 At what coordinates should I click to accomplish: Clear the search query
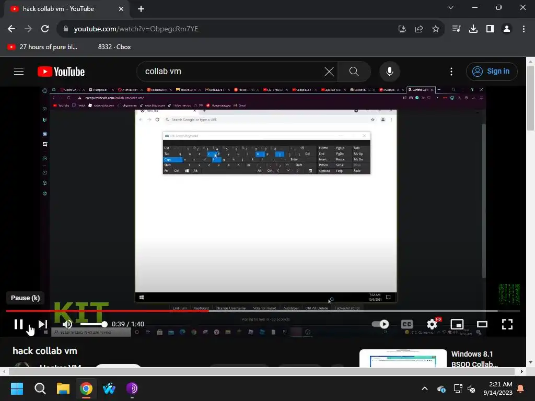click(x=329, y=72)
